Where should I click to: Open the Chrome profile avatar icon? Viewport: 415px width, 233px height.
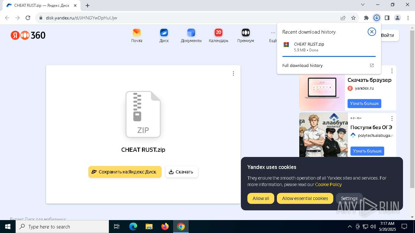(x=397, y=18)
